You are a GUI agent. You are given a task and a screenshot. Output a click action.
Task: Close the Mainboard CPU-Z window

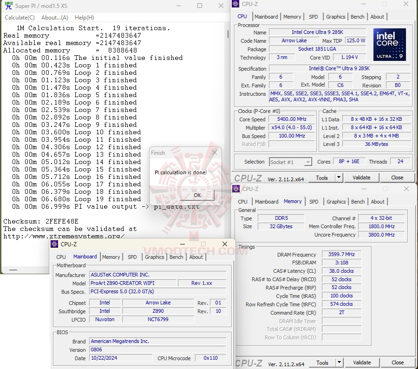click(225, 244)
